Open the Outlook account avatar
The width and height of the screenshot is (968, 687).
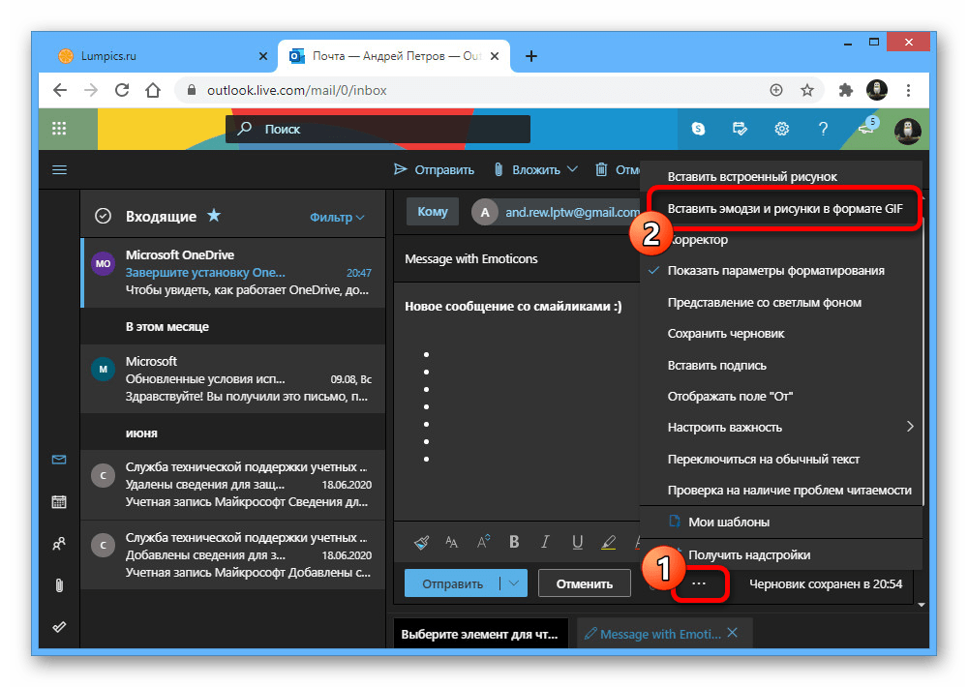click(x=908, y=131)
